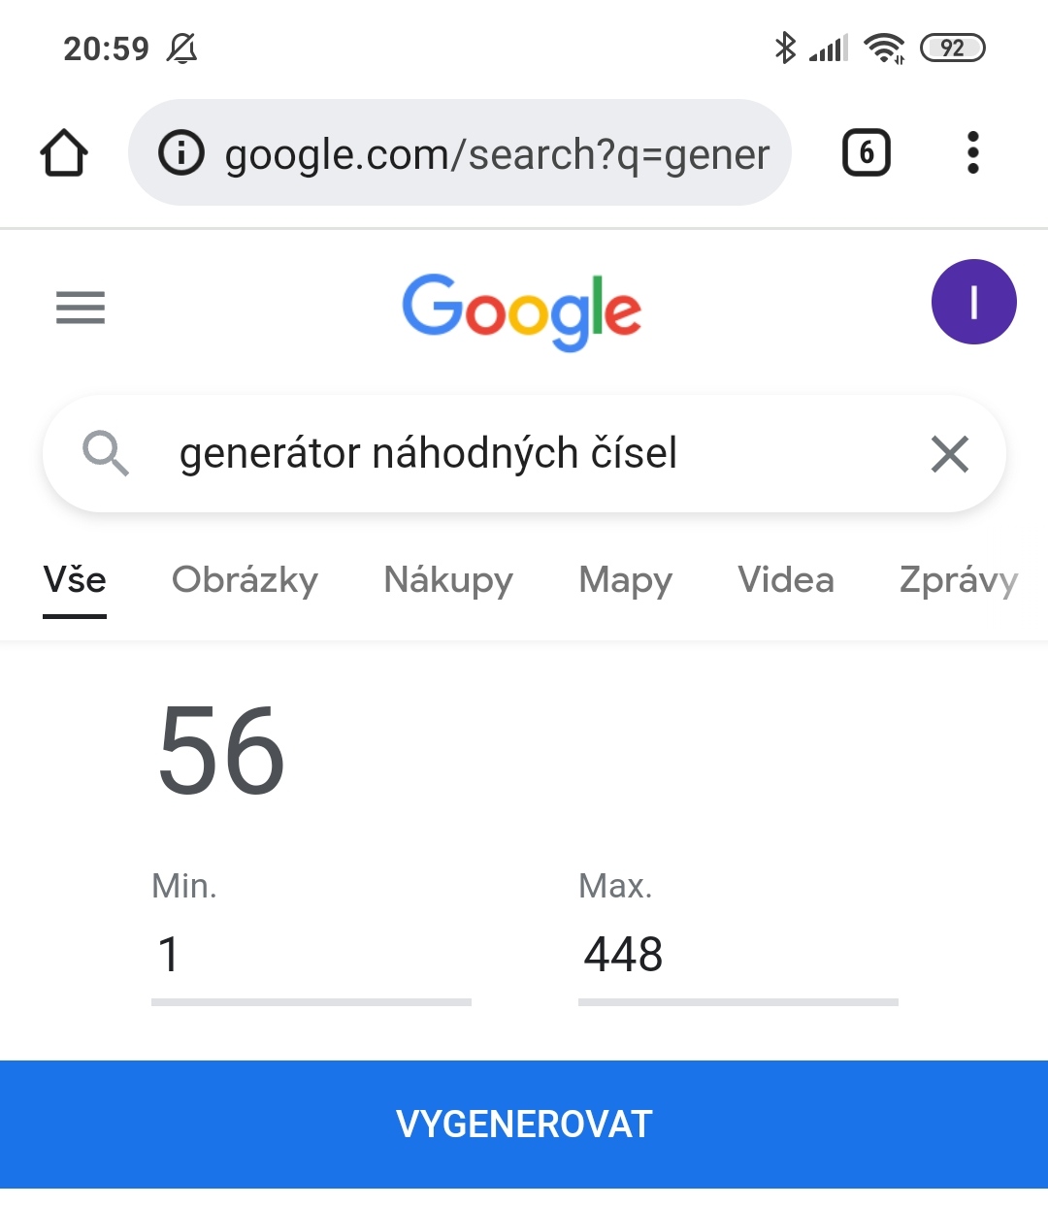This screenshot has width=1048, height=1207.
Task: Open the Mapy tab
Action: click(x=625, y=580)
